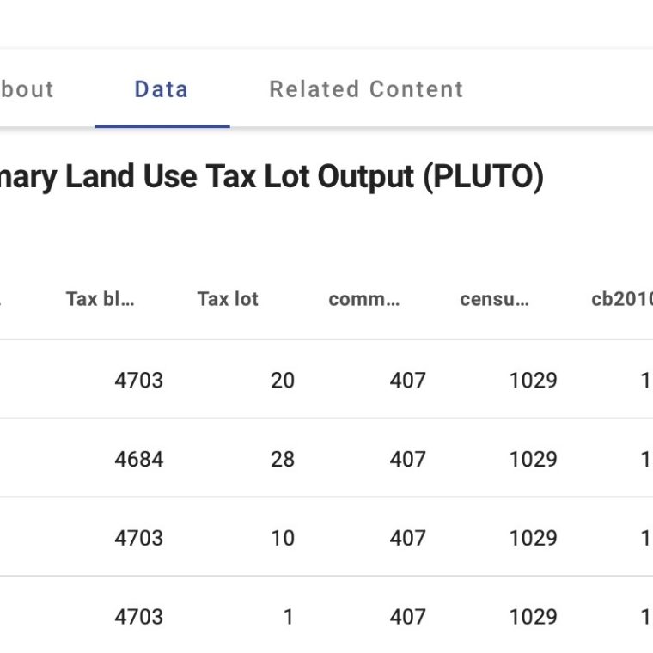
Task: Click the Land Use Tax Lot Output heading
Action: [272, 177]
